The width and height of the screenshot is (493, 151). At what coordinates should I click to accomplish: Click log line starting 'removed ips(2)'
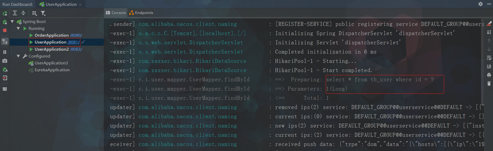tap(379, 107)
